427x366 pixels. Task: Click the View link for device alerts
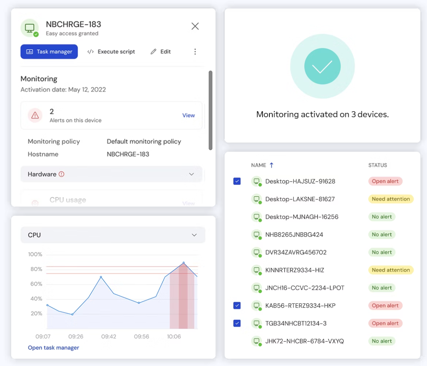tap(188, 115)
